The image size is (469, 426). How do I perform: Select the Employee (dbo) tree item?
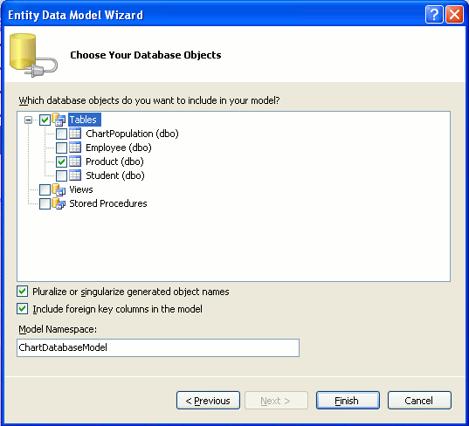[x=119, y=148]
